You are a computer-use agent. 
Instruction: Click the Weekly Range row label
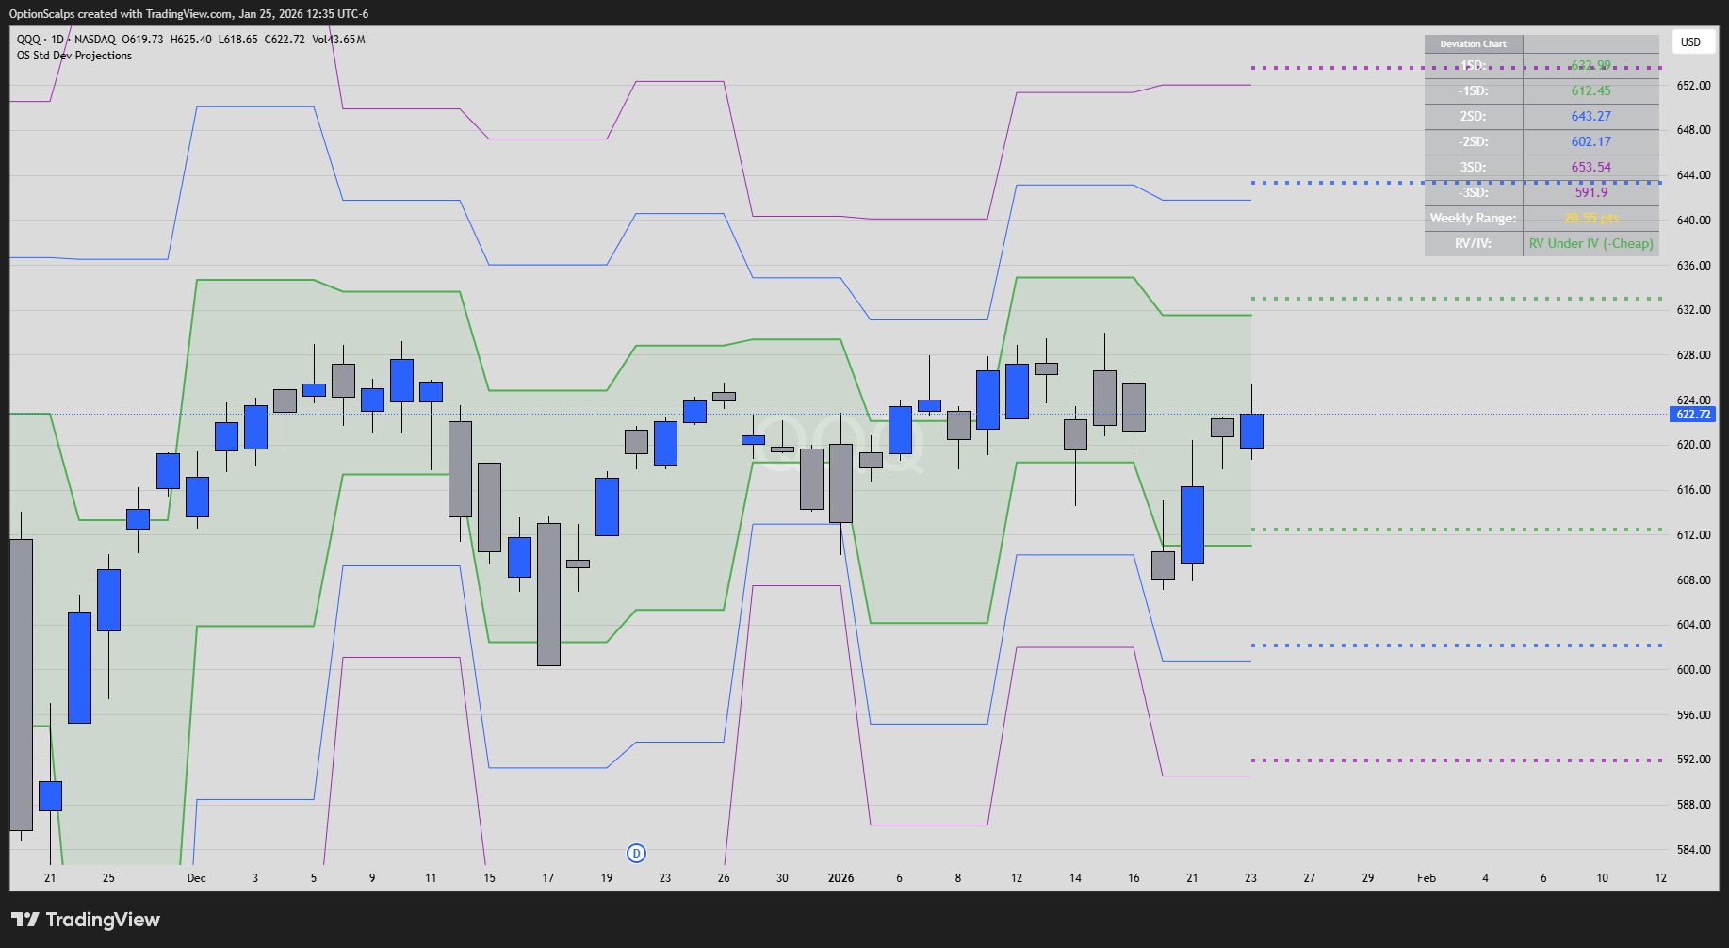[1473, 219]
